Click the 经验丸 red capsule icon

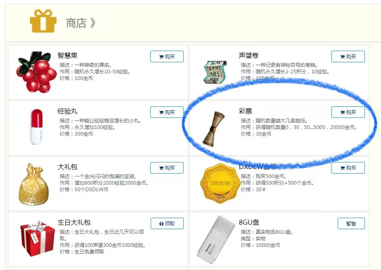[37, 127]
